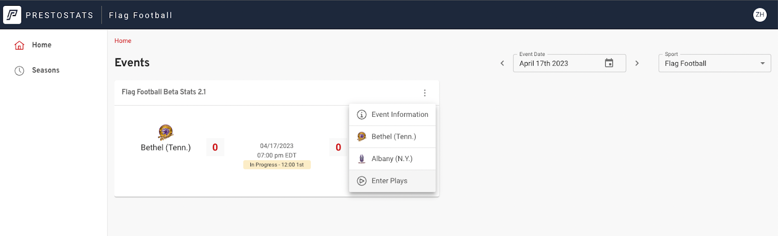The width and height of the screenshot is (778, 236).
Task: Click the Event Date input field
Action: [x=559, y=63]
